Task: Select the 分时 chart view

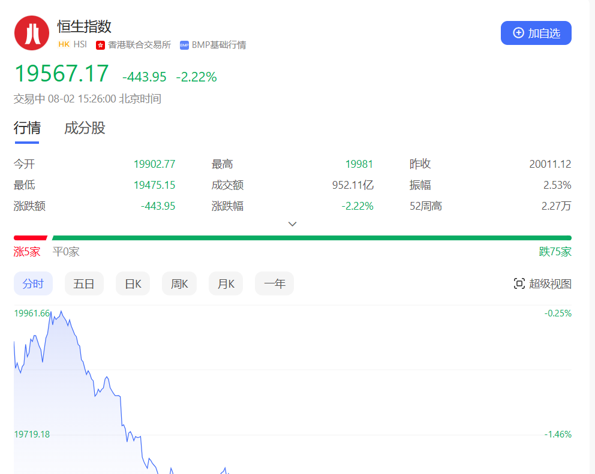Action: click(33, 283)
